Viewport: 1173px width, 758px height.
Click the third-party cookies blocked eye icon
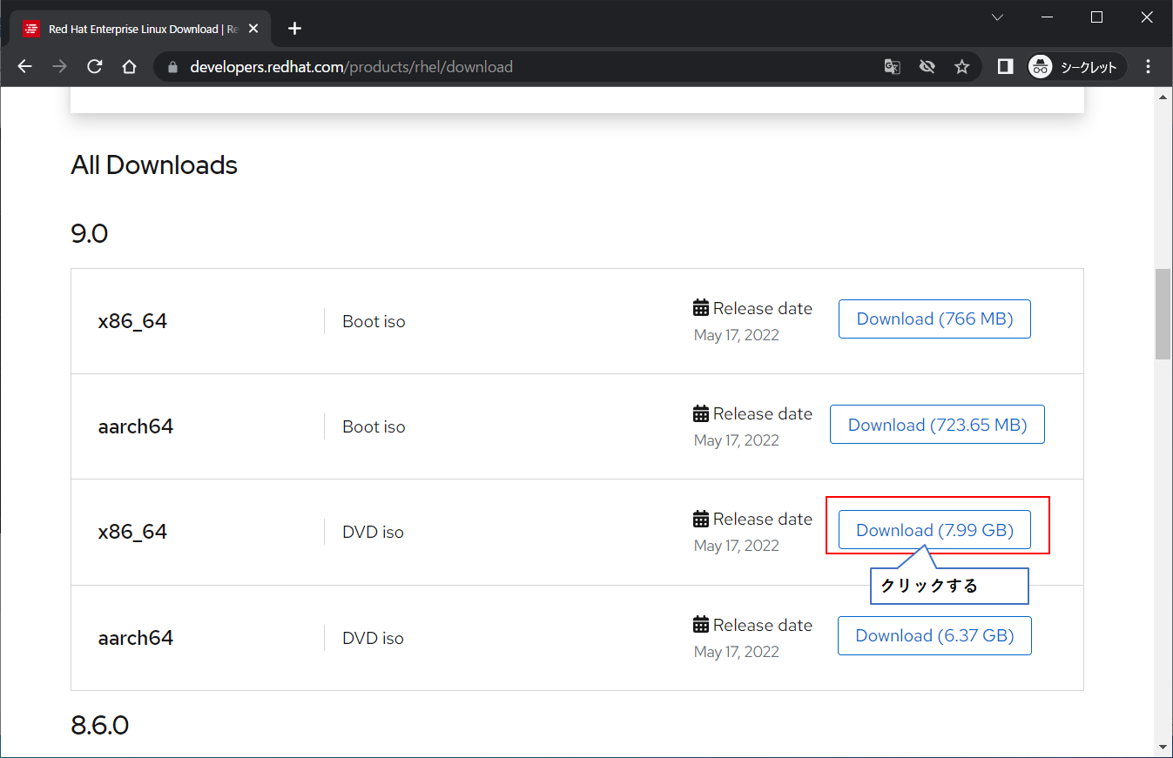927,67
